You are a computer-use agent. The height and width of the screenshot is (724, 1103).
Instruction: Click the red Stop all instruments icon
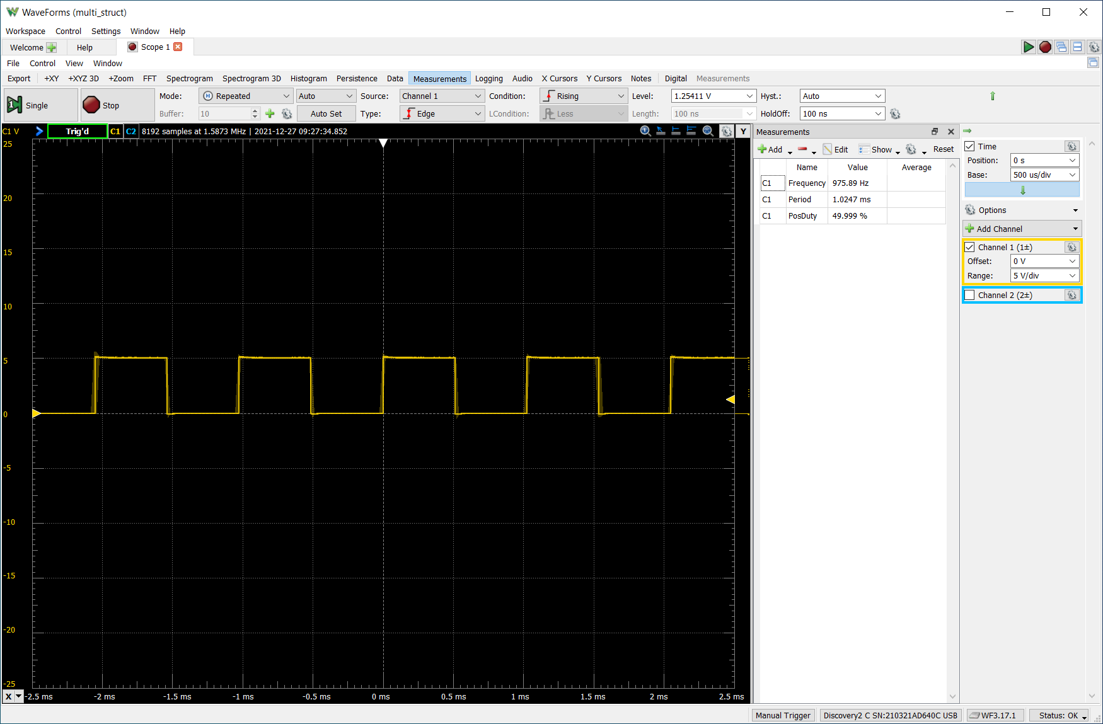(1045, 47)
